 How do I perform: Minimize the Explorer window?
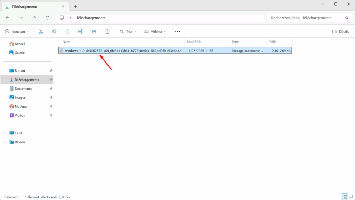point(323,4)
